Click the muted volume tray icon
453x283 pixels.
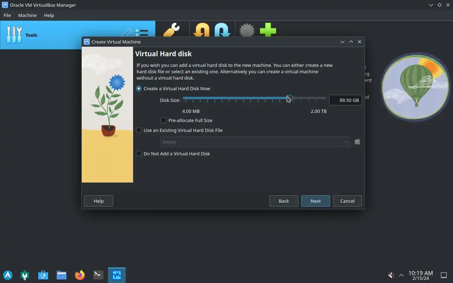391,275
